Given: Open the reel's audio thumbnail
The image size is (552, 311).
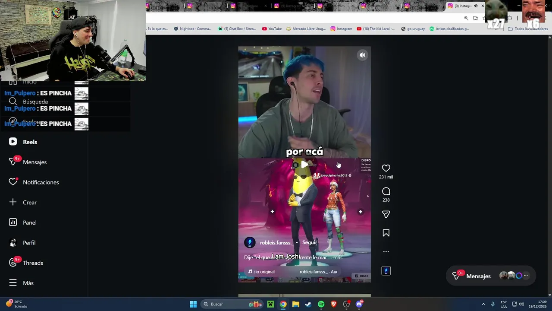Looking at the screenshot, I should point(386,271).
